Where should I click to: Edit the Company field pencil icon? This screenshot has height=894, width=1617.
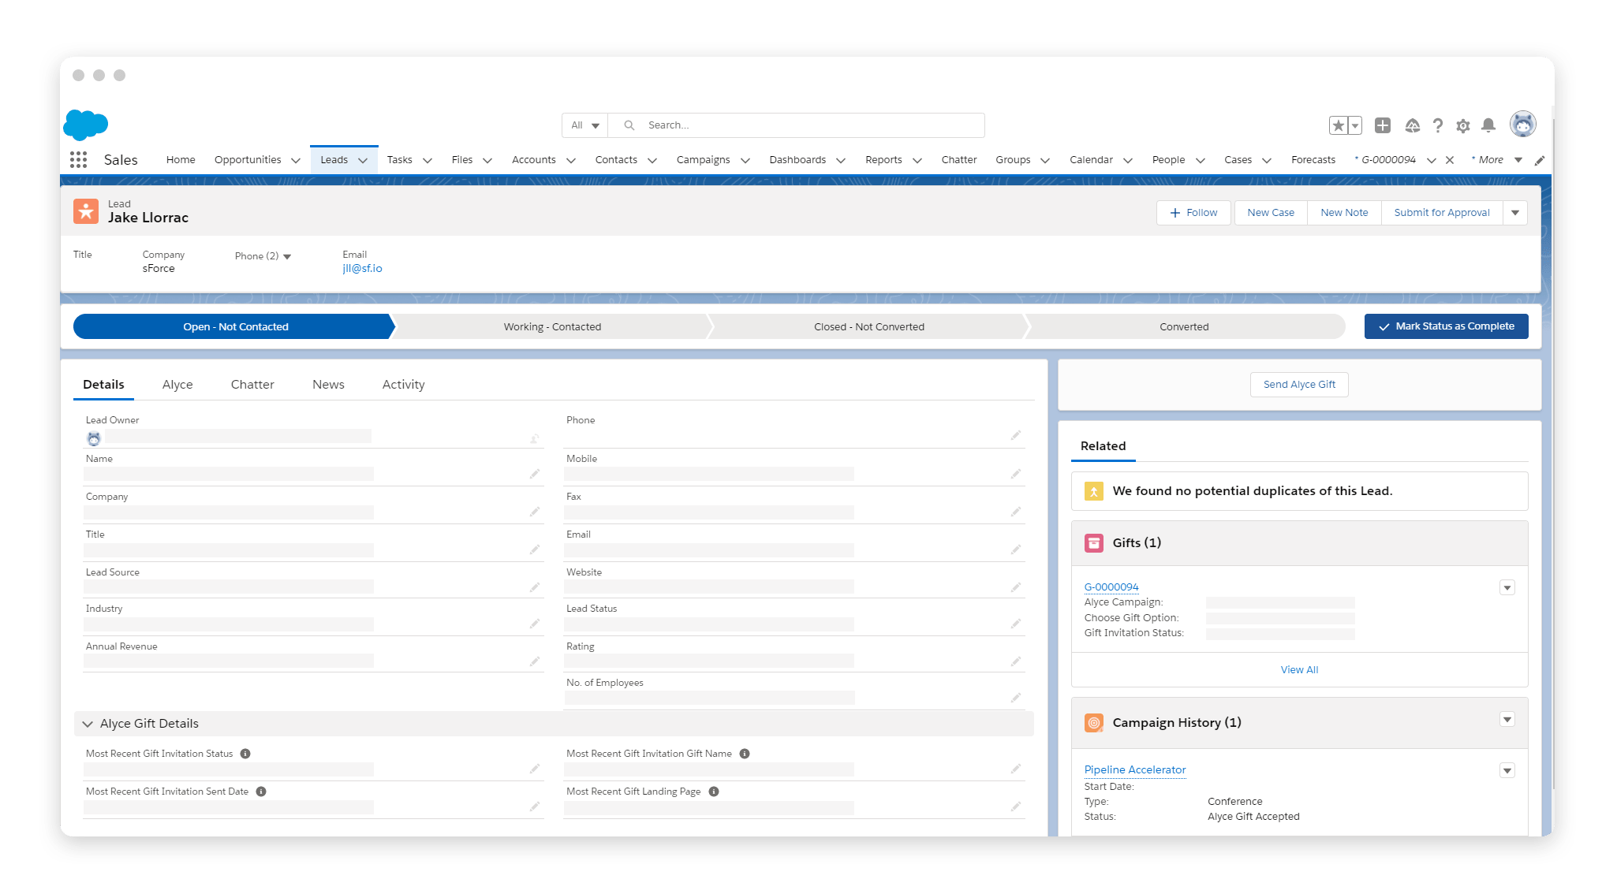click(x=535, y=512)
